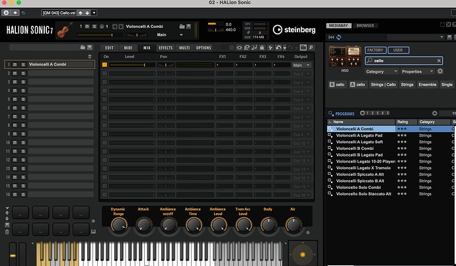Click the USER filter button
The height and width of the screenshot is (266, 456).
pos(398,50)
